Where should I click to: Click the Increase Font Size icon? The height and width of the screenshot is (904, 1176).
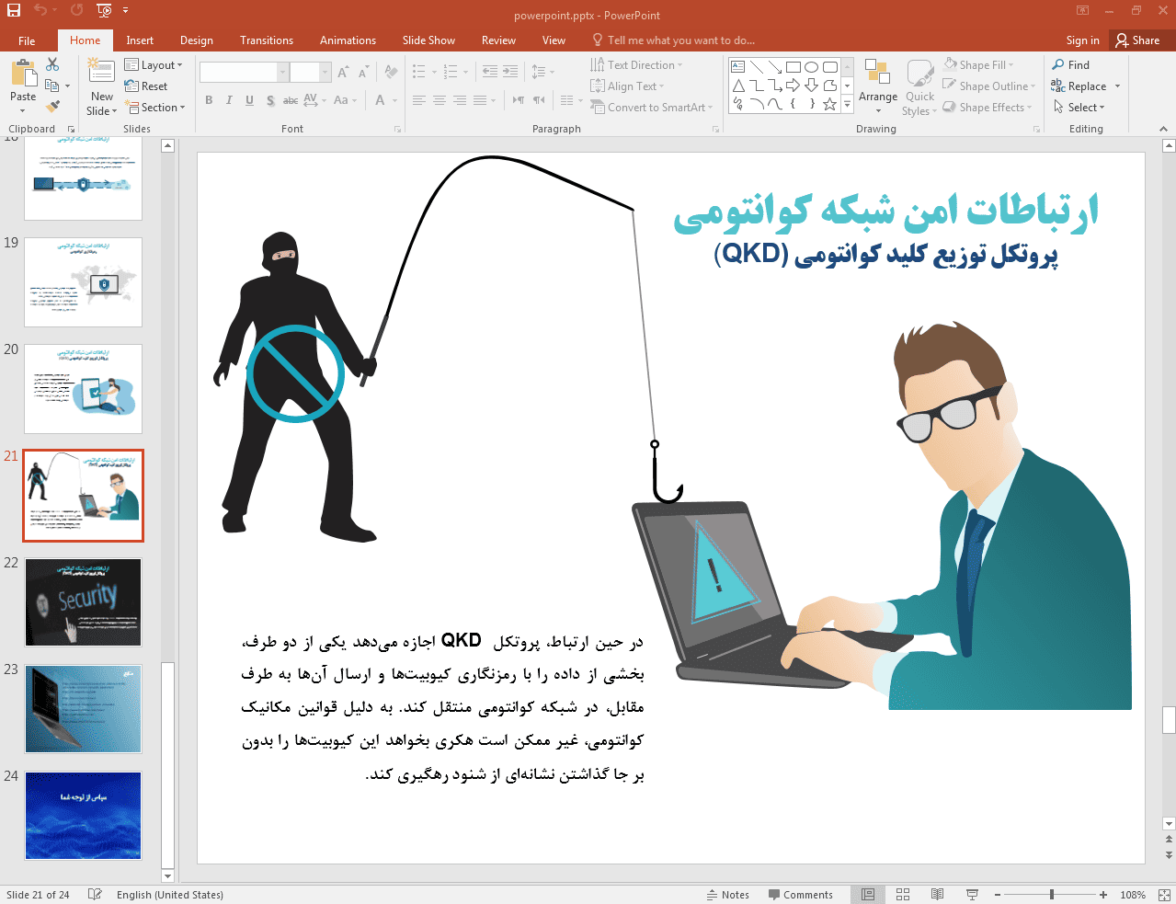pos(343,73)
